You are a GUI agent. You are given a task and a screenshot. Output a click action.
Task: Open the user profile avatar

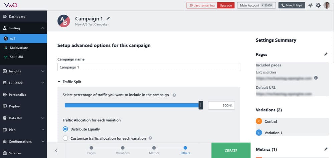click(327, 5)
